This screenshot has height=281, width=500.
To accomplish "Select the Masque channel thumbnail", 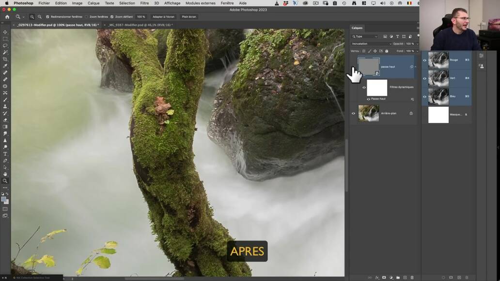I will click(x=438, y=115).
